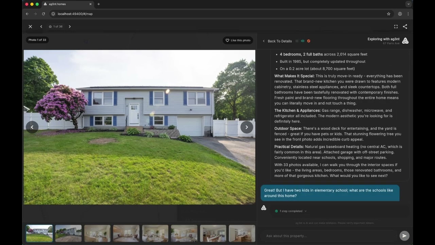Click the '4 bedrooms, 2 full baths' bullet
Screen dimensions: 435x245
pos(324,54)
